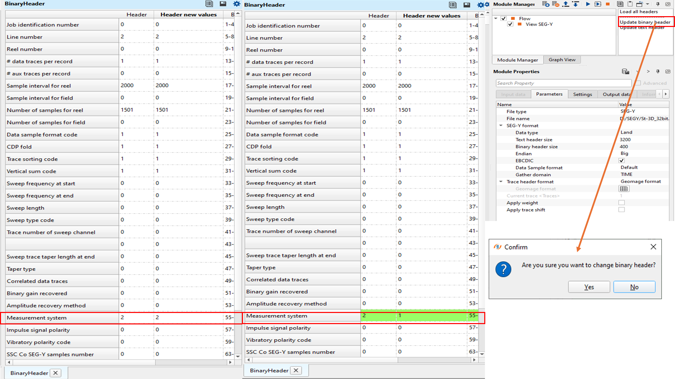Collapse the Trace header format group
675x379 pixels.
[x=501, y=182]
